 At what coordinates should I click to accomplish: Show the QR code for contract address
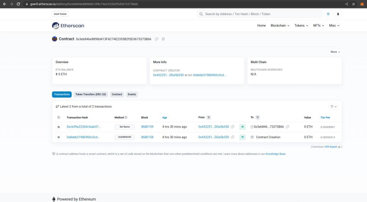[x=163, y=39]
